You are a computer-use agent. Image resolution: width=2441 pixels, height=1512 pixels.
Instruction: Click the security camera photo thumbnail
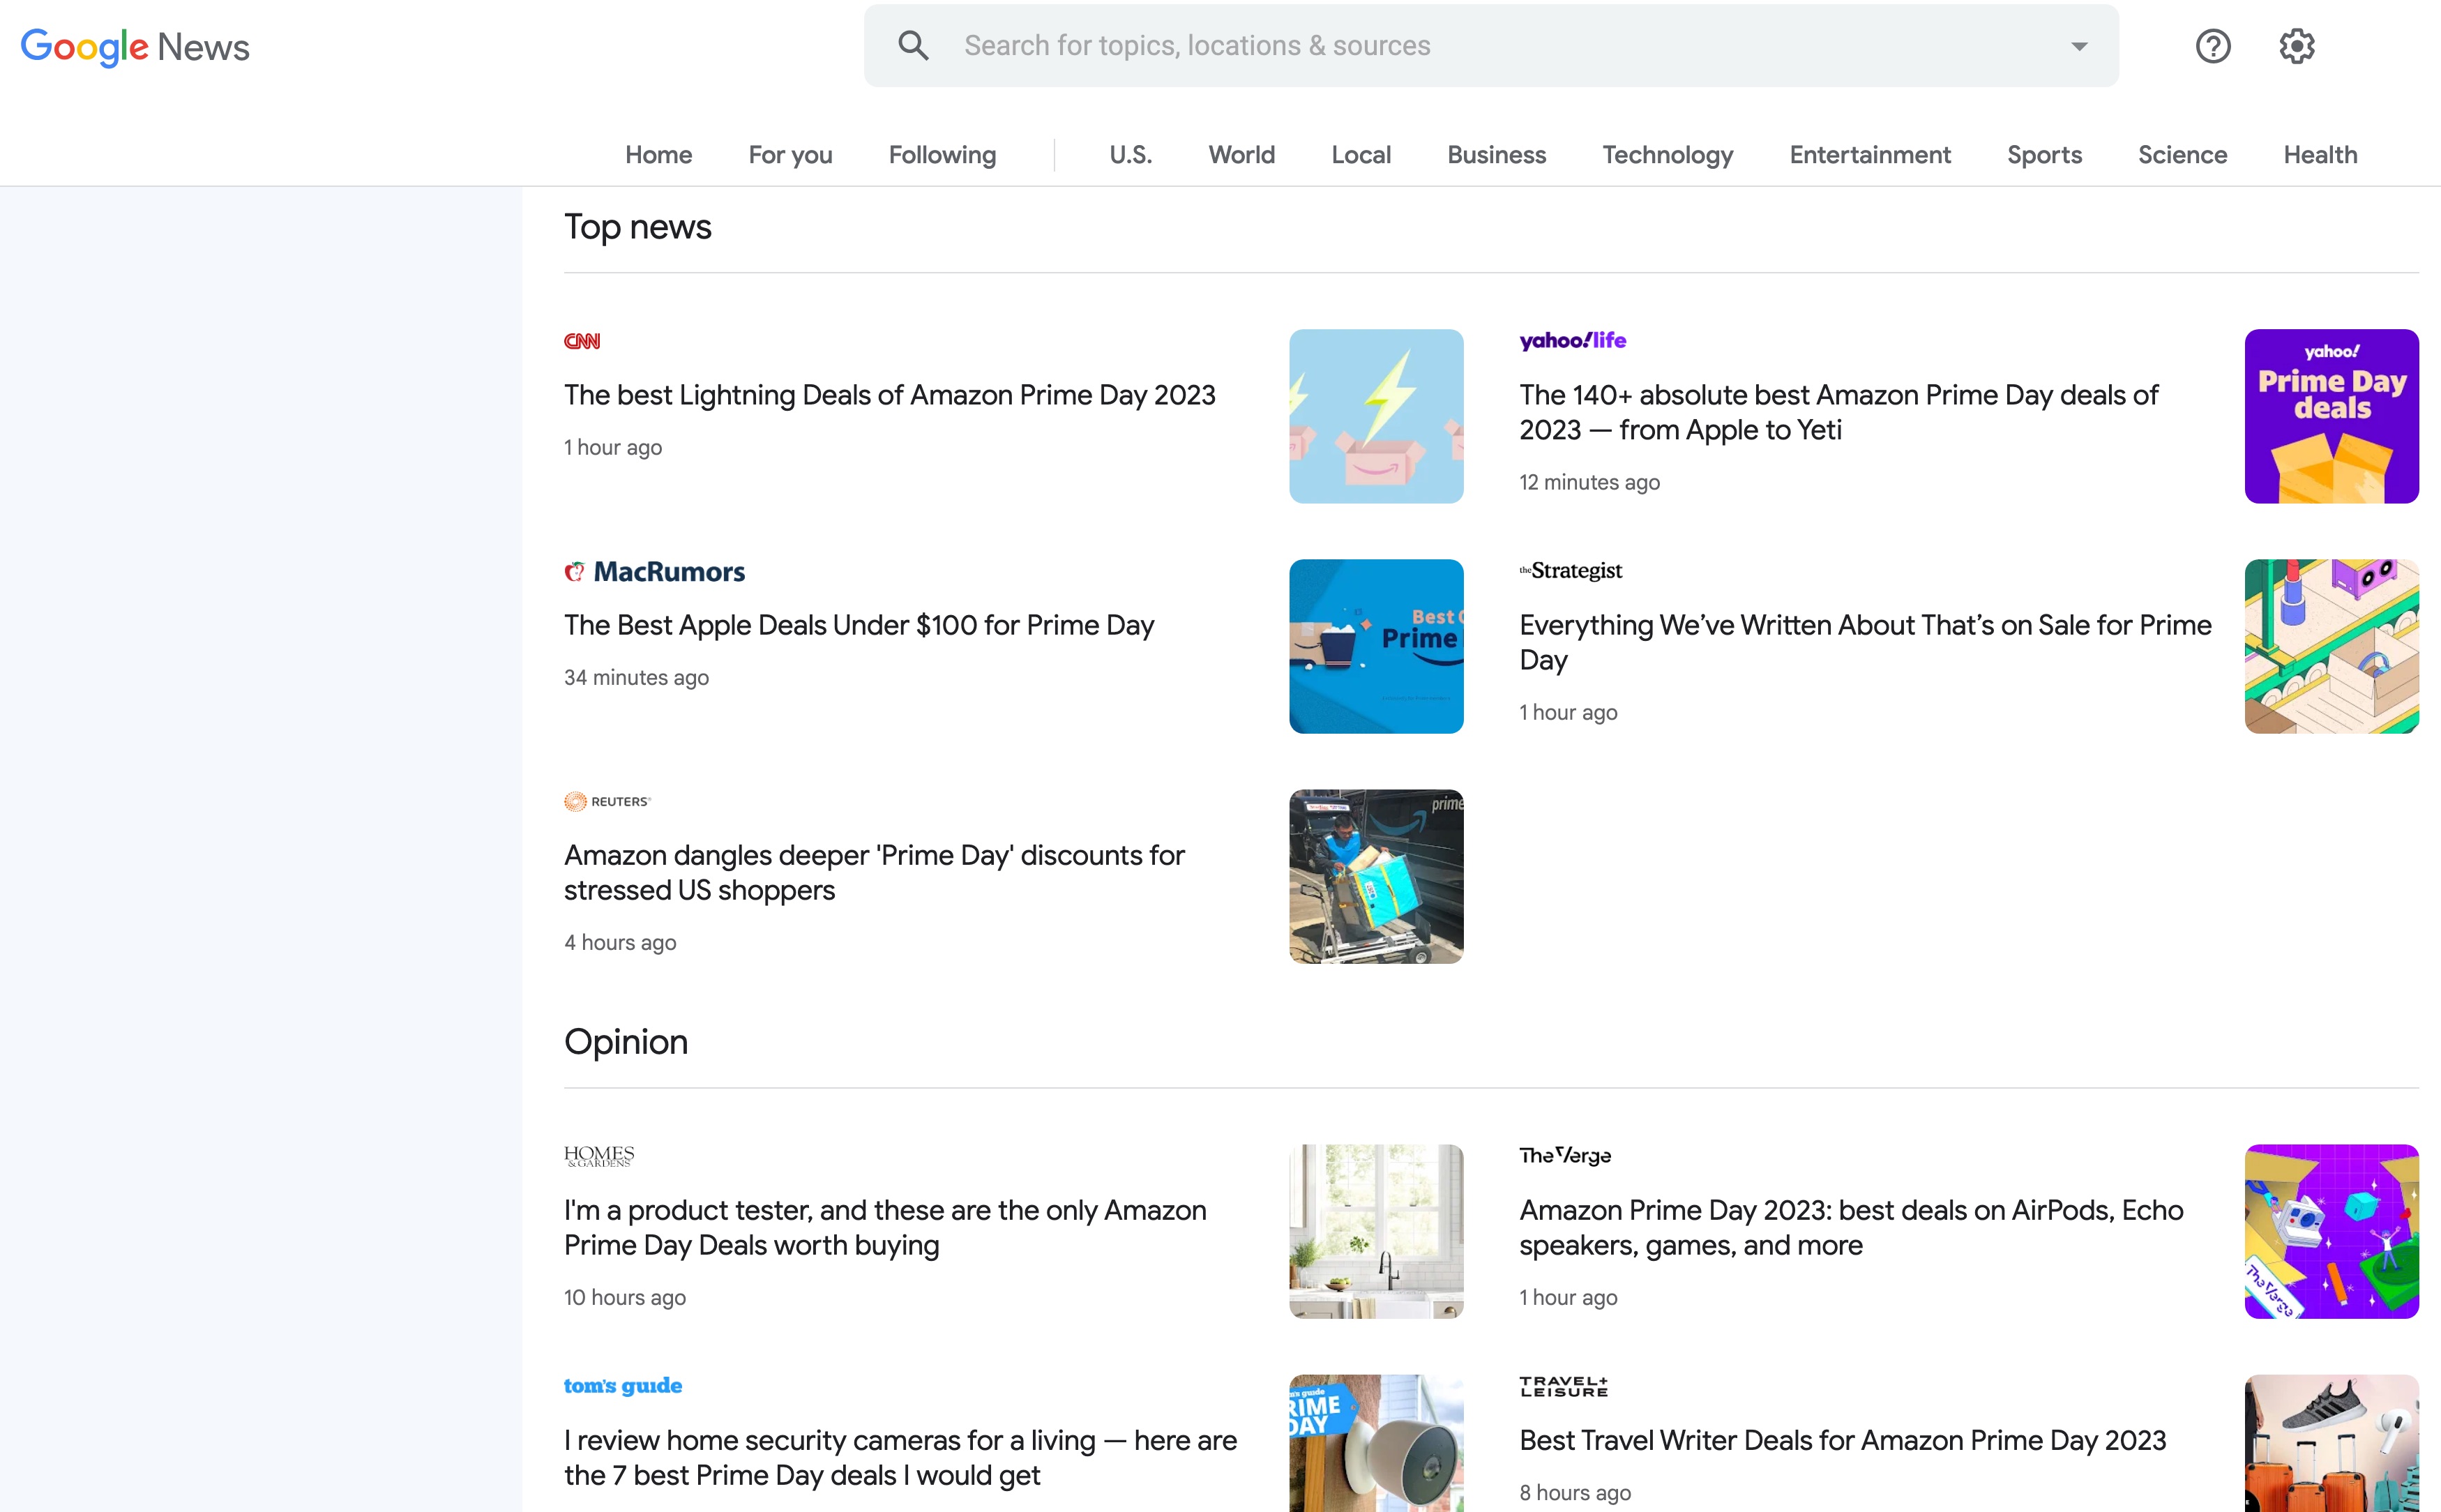[x=1376, y=1443]
